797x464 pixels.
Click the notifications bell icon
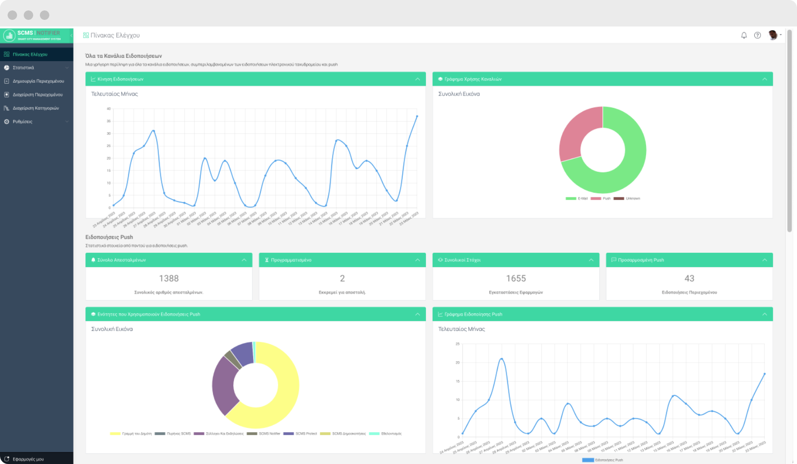[744, 36]
